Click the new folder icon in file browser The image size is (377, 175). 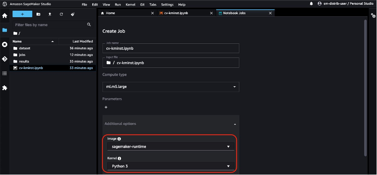click(x=38, y=14)
